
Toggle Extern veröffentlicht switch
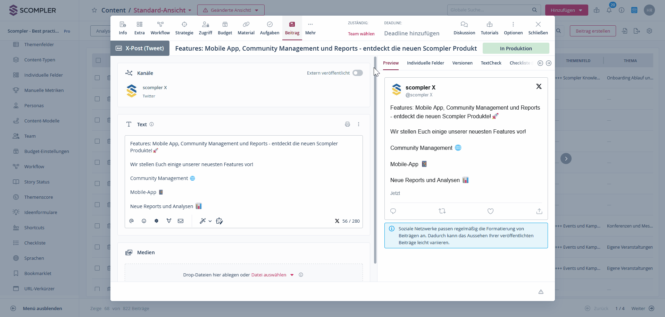click(357, 73)
